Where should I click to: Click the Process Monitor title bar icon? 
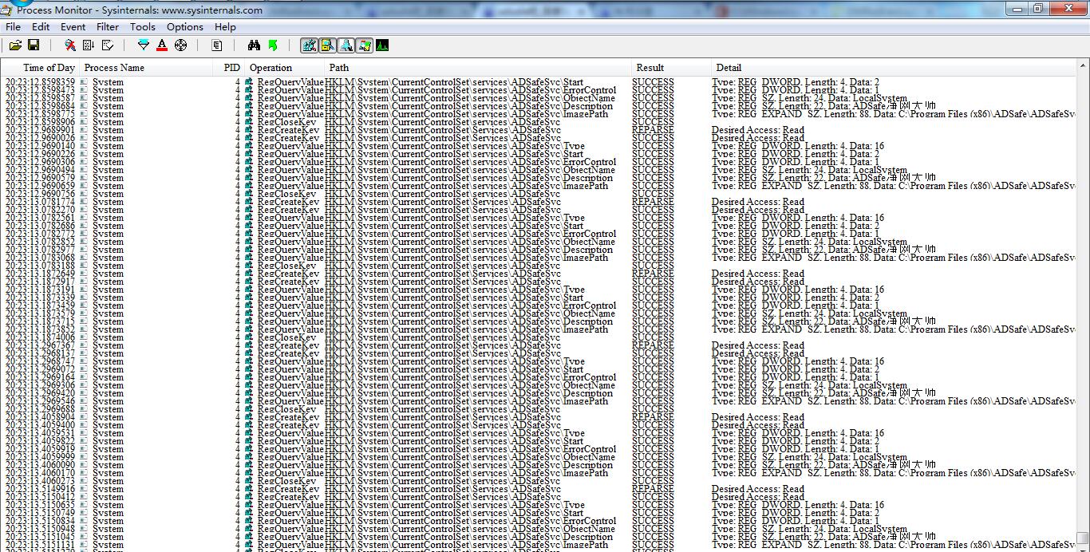6,9
